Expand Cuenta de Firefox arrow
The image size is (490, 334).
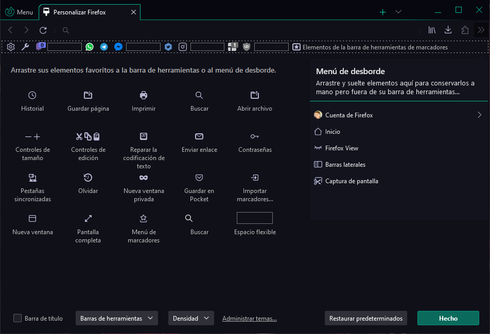point(479,115)
